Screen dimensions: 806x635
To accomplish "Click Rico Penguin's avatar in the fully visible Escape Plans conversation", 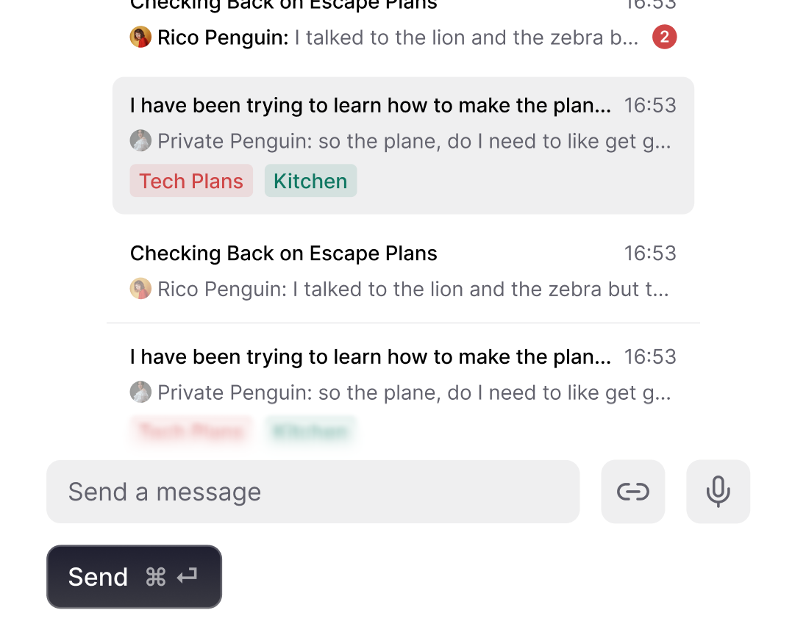I will 140,289.
